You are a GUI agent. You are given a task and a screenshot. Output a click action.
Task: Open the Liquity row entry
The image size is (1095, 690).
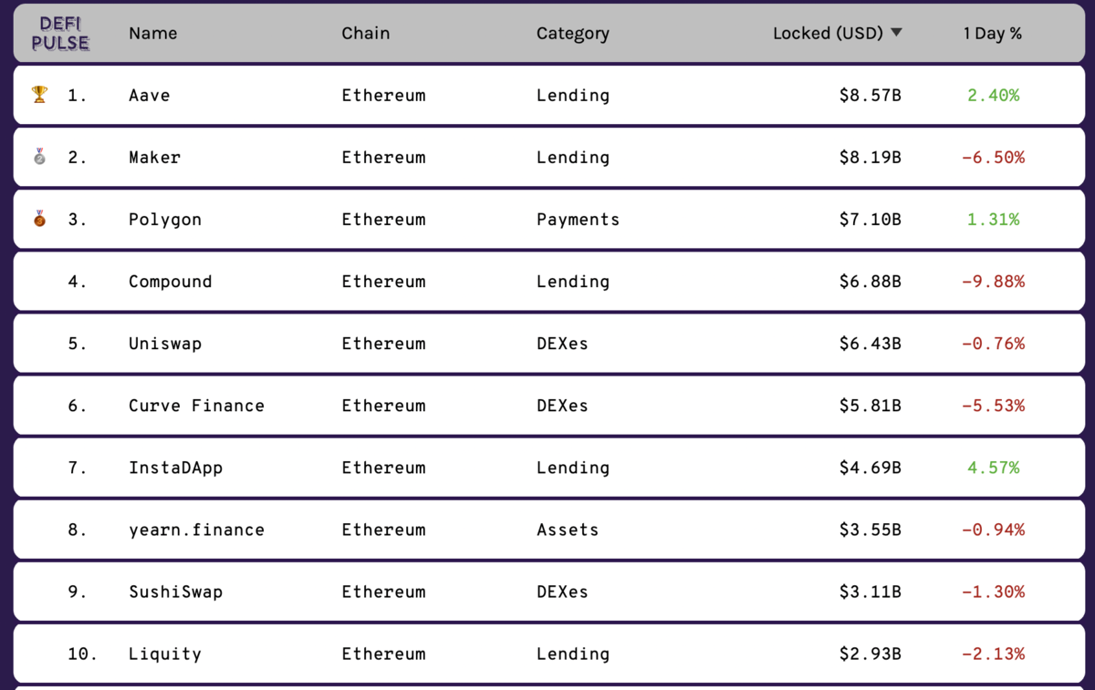click(x=547, y=653)
